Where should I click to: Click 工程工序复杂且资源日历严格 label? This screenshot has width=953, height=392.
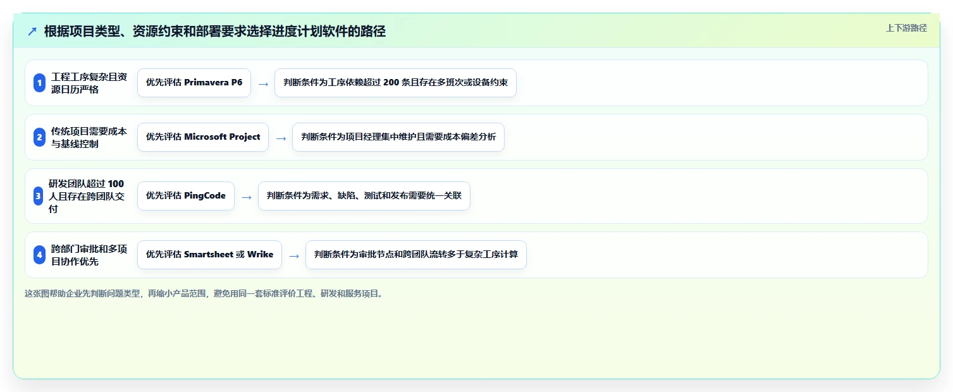coord(89,83)
